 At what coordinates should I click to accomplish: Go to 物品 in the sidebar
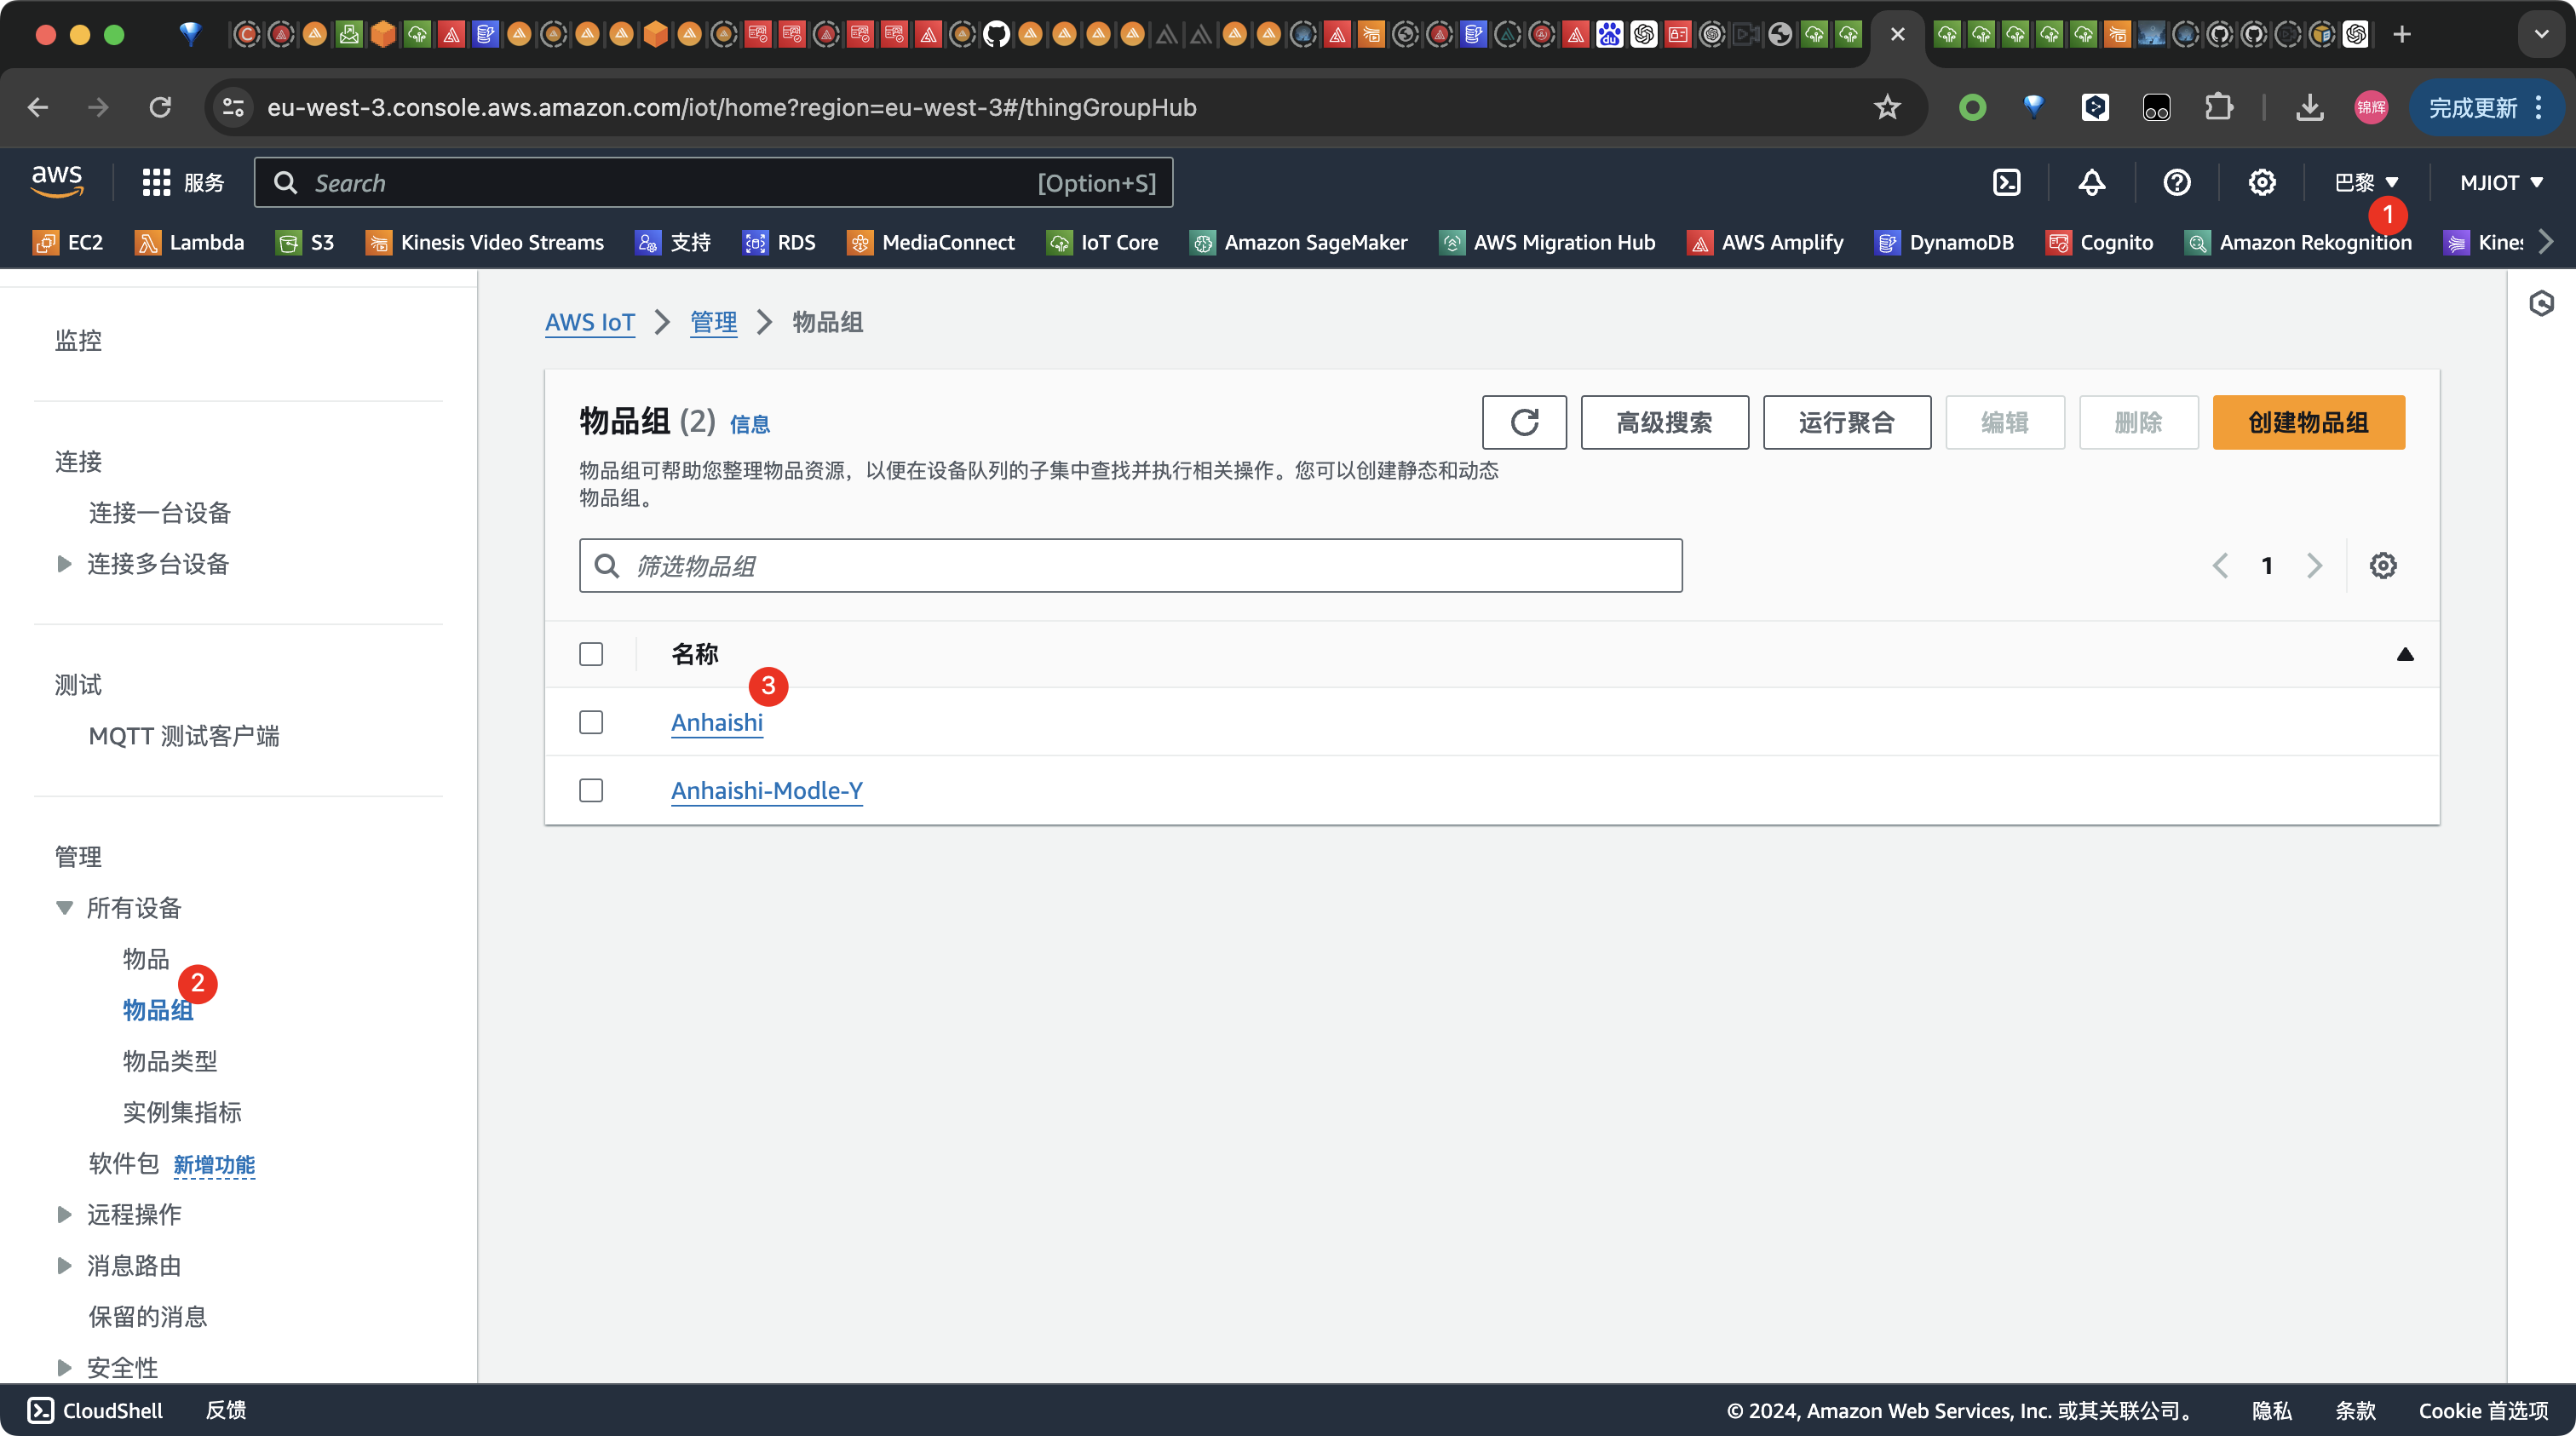click(146, 959)
